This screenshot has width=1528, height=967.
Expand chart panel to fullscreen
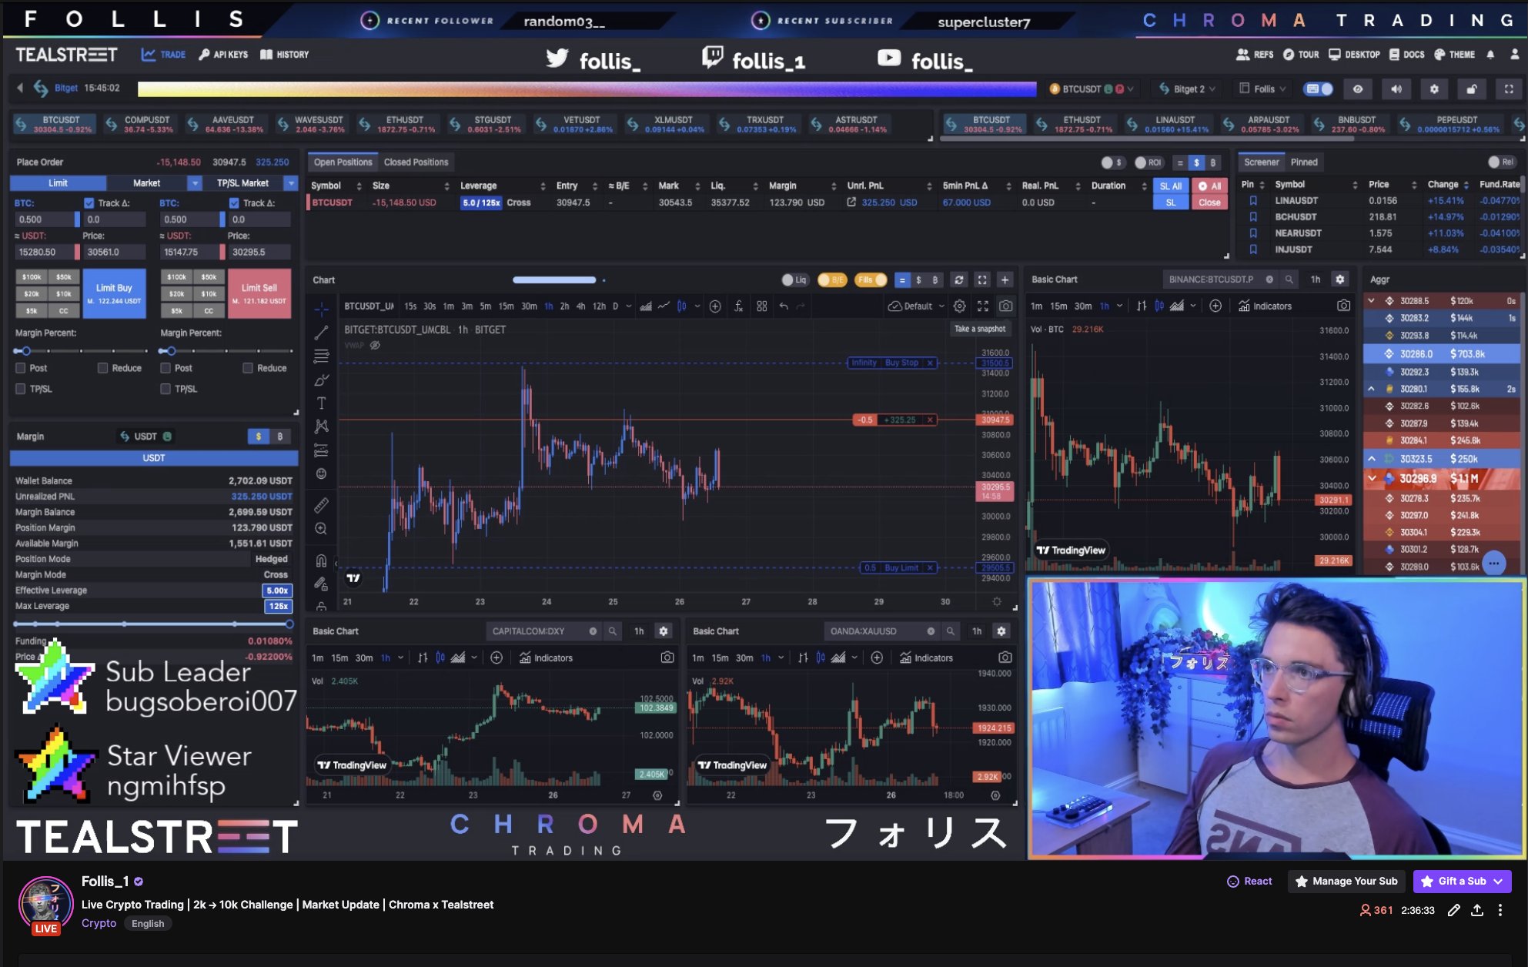pos(981,280)
